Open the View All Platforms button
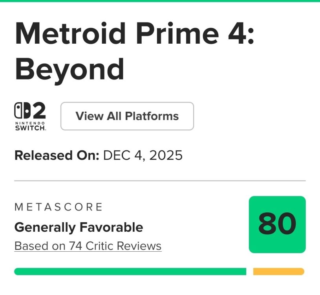 (127, 116)
